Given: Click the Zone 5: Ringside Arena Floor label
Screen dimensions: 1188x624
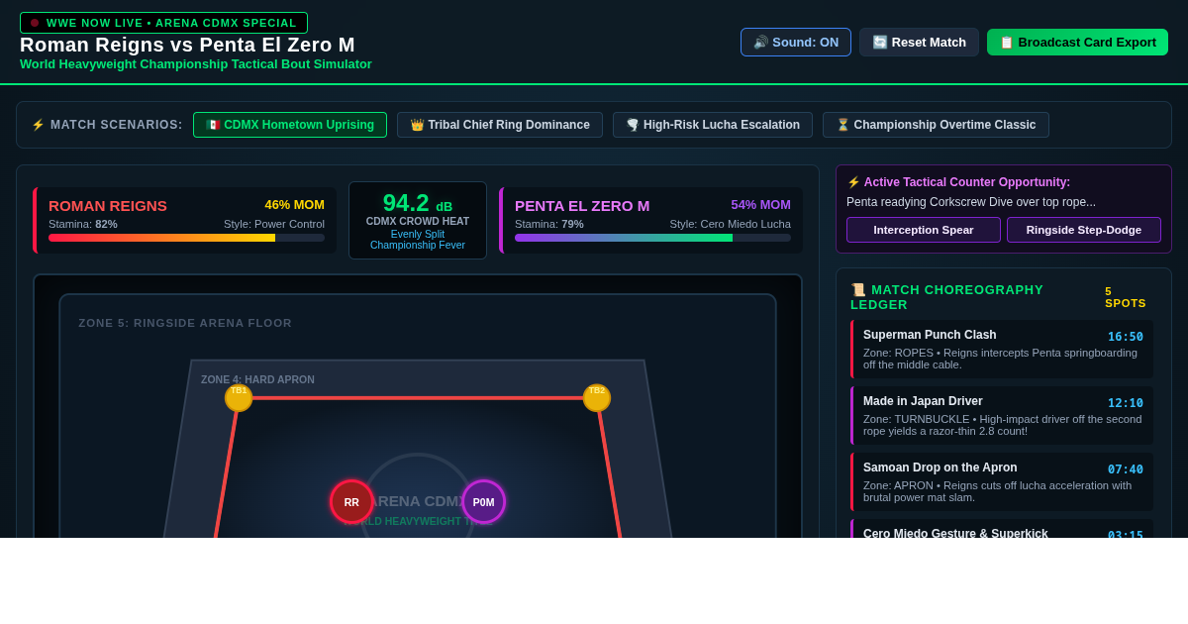Looking at the screenshot, I should (x=185, y=323).
